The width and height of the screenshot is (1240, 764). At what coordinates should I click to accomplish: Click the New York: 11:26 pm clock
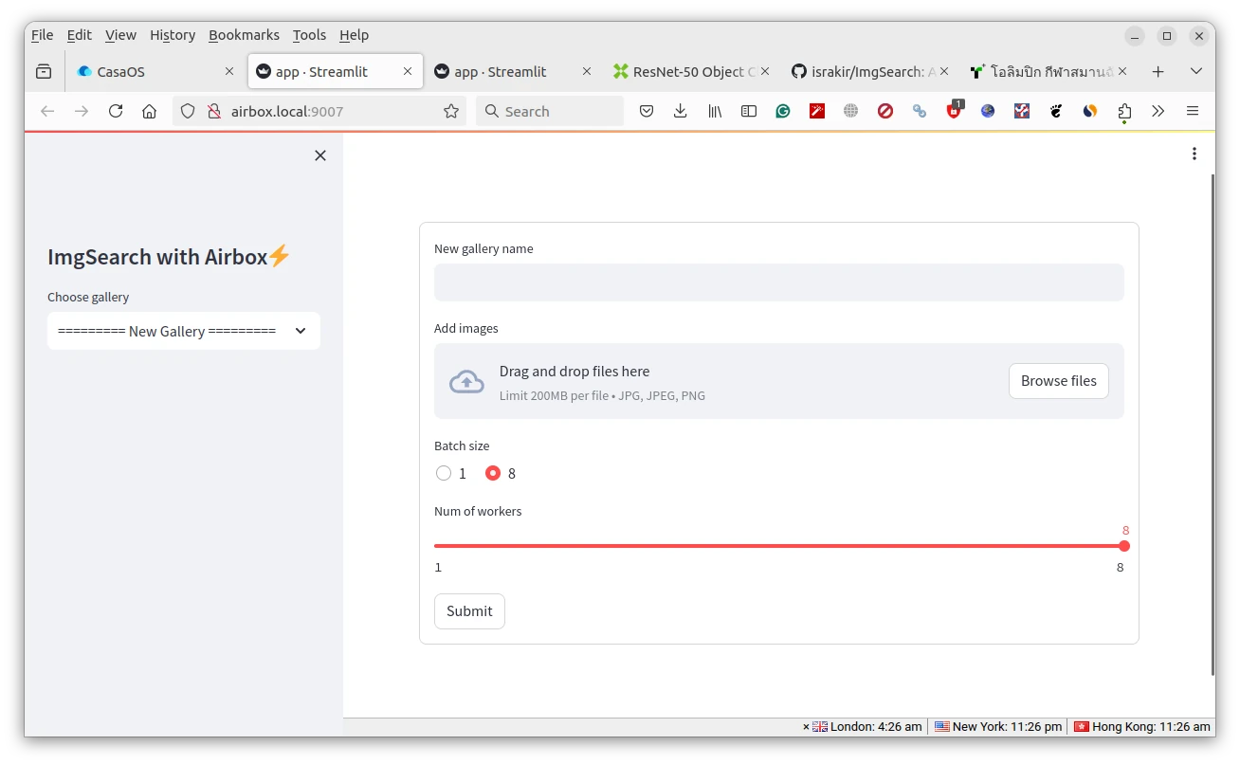tap(998, 727)
